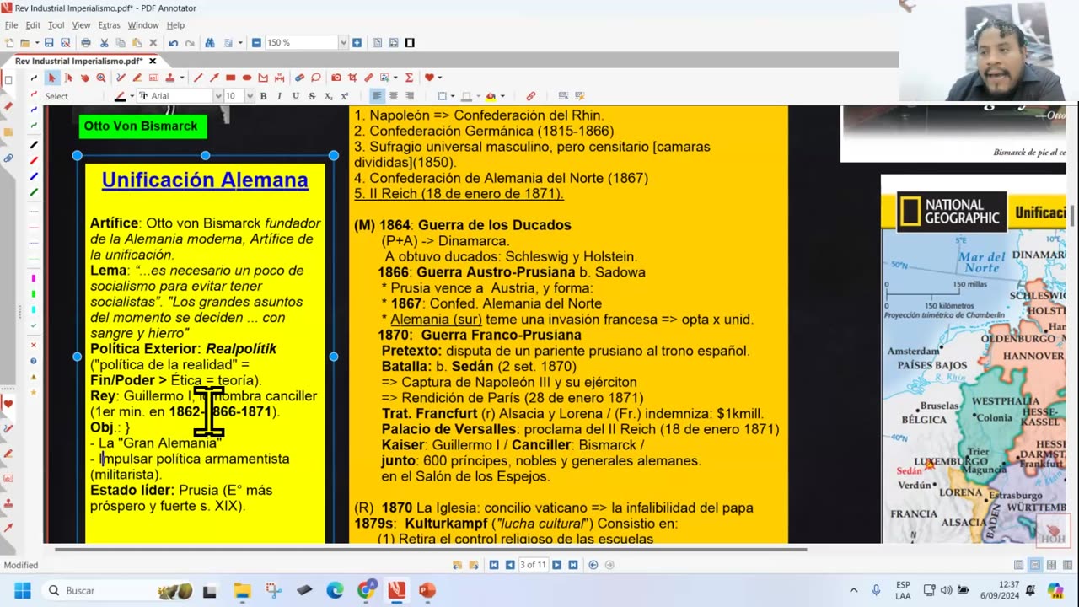Screen dimensions: 1079x607
Task: Select the Crop tool
Action: (x=352, y=78)
